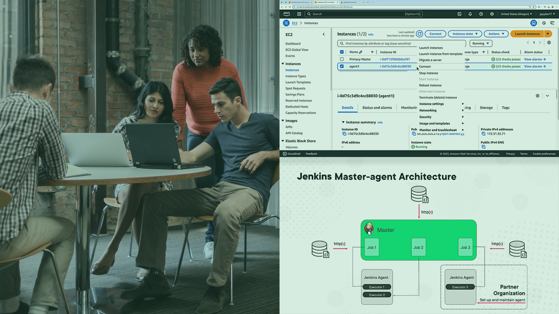Image resolution: width=559 pixels, height=314 pixels.
Task: Collapse the Instance summary section
Action: (343, 123)
